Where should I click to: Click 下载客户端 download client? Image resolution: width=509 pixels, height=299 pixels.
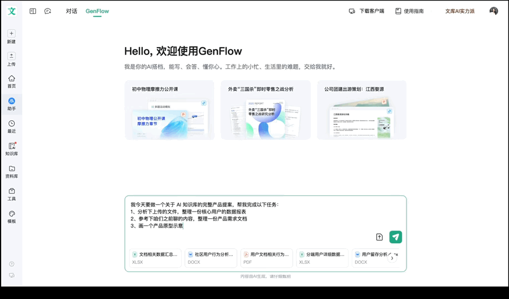pyautogui.click(x=367, y=11)
